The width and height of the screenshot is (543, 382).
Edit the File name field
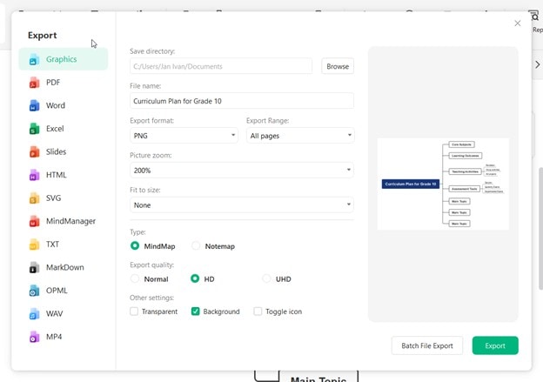pos(242,101)
